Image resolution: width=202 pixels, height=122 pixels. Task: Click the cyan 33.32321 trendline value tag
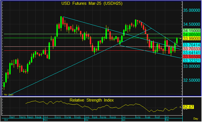pyautogui.click(x=191, y=61)
